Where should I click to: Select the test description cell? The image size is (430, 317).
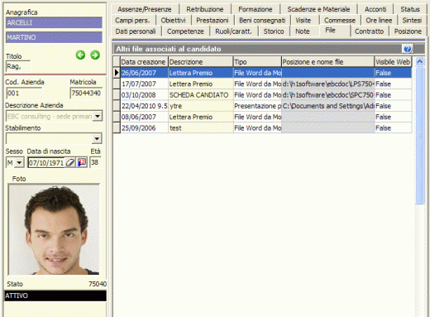coord(201,128)
